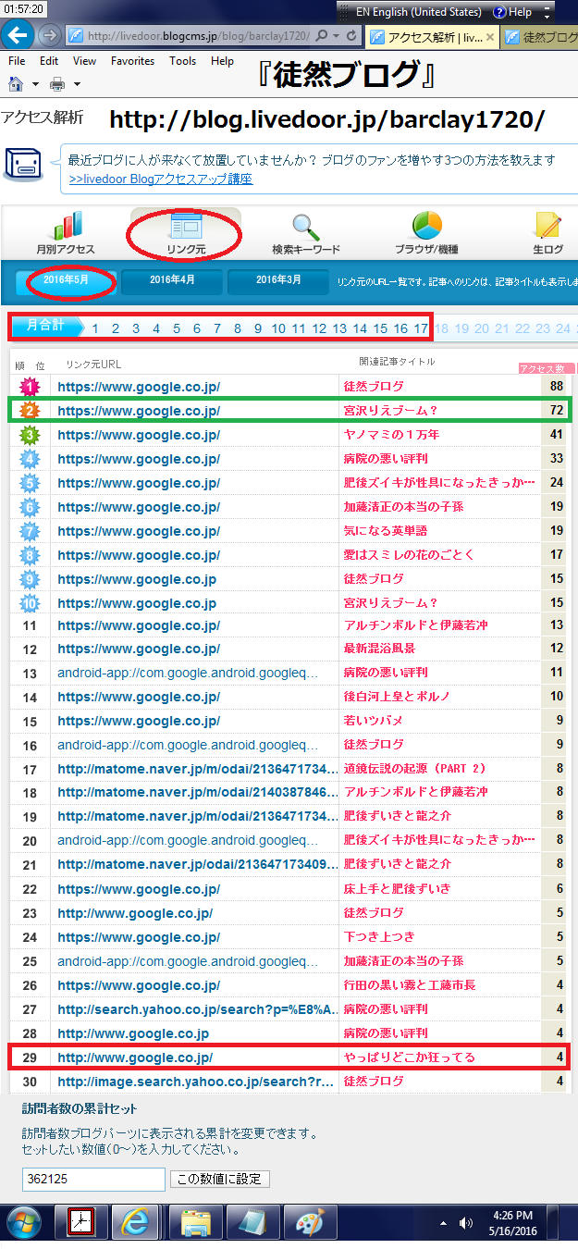This screenshot has height=1249, width=578.
Task: Click access count 88 in rank 1
Action: [556, 386]
